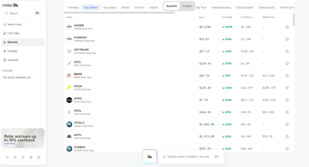
Task: Click the BMNR asset logo
Action: pyautogui.click(x=69, y=76)
